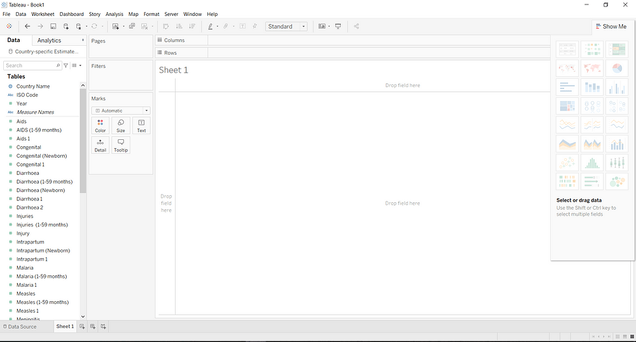Select the pie chart thumbnail in Show Me
The width and height of the screenshot is (636, 342).
(x=616, y=68)
